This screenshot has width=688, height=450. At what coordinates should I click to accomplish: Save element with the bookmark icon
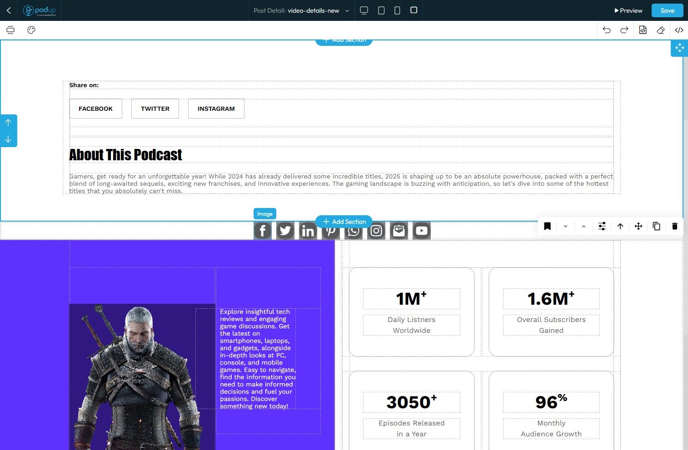pyautogui.click(x=547, y=226)
